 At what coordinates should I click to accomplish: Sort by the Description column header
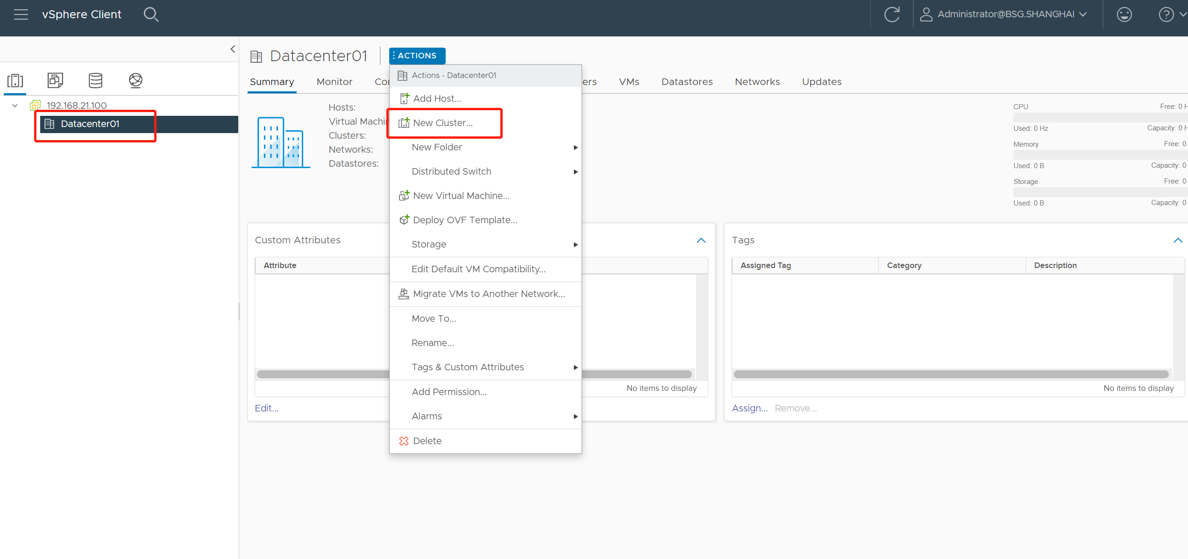pos(1105,265)
